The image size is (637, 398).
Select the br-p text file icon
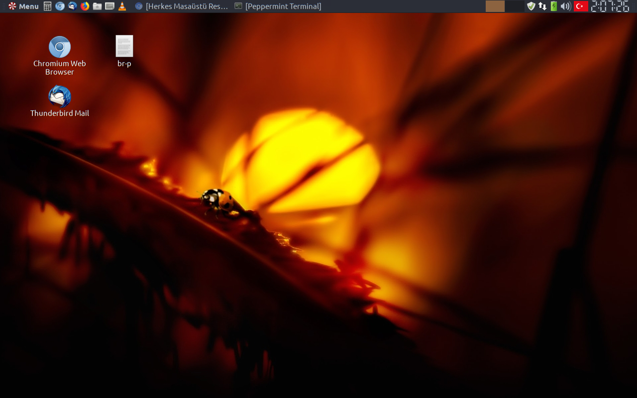124,51
